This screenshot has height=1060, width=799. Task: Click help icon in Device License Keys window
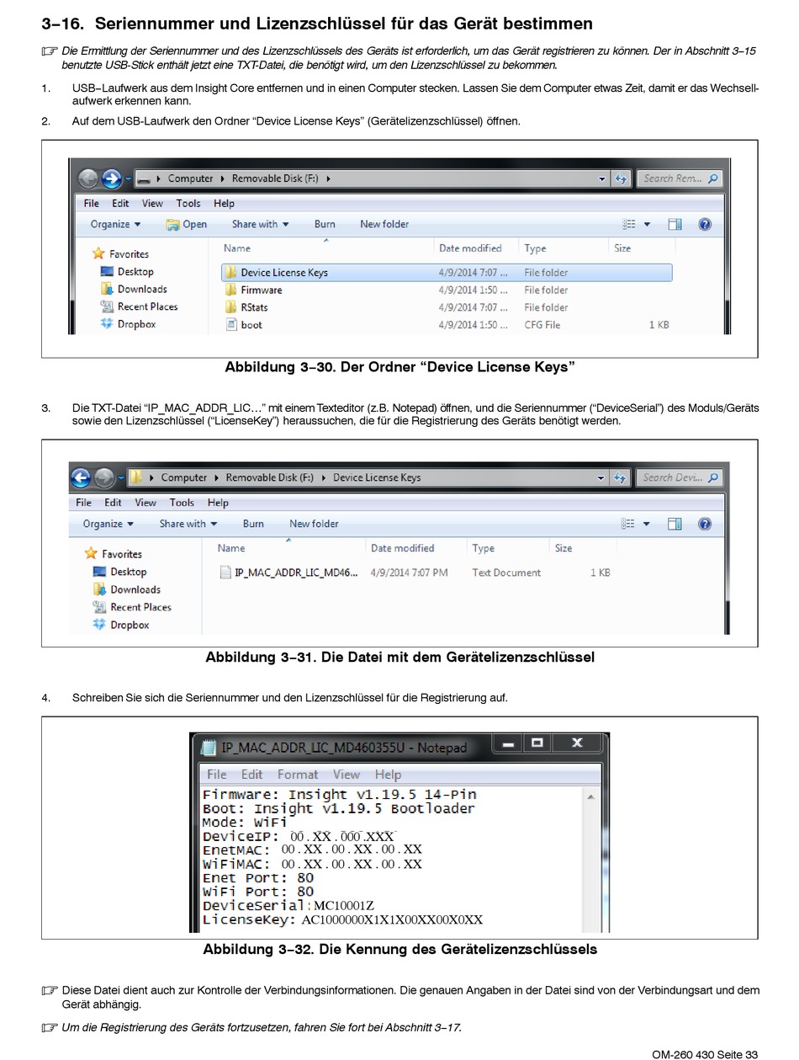[705, 524]
